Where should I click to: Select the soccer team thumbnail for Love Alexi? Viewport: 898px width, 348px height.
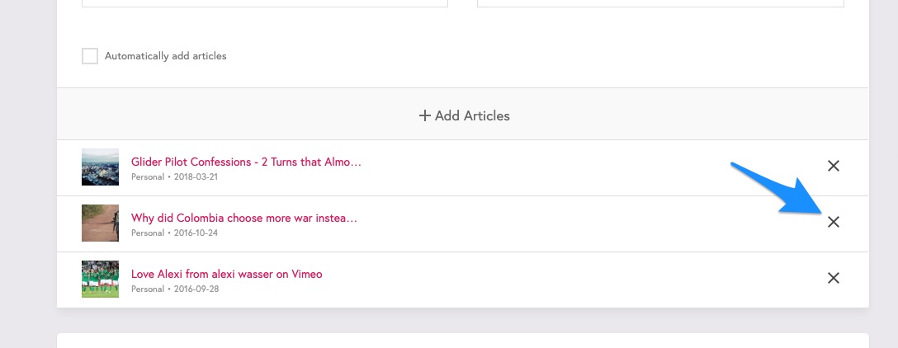pos(100,280)
